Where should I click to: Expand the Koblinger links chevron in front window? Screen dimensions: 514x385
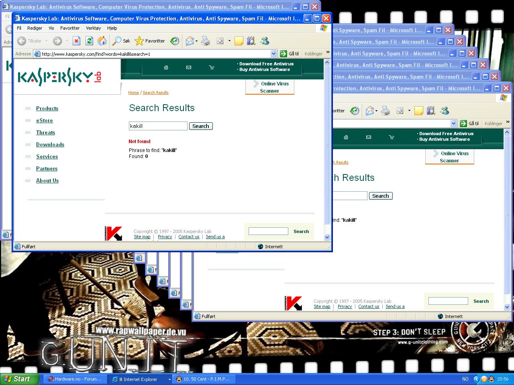pyautogui.click(x=328, y=52)
